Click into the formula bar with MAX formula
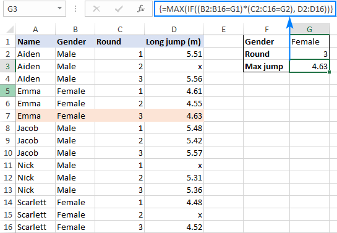This screenshot has width=337, height=233. [245, 9]
